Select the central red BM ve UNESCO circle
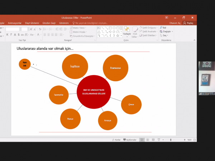Image resolution: width=215 pixels, height=161 pixels. [x=94, y=92]
